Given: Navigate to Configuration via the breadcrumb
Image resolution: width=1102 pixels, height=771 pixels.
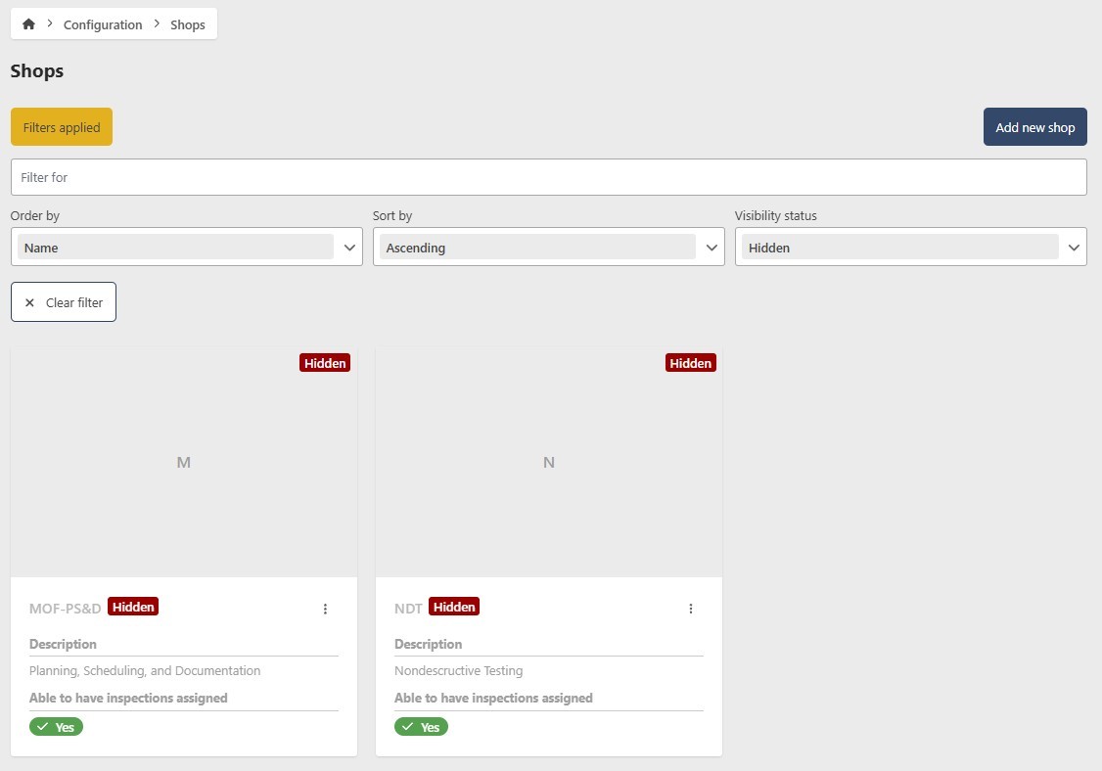Looking at the screenshot, I should 103,23.
